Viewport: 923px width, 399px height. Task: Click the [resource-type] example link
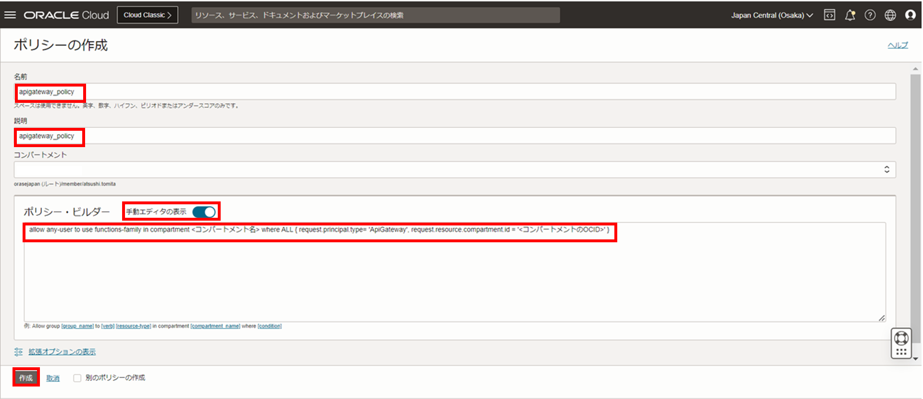coord(133,326)
